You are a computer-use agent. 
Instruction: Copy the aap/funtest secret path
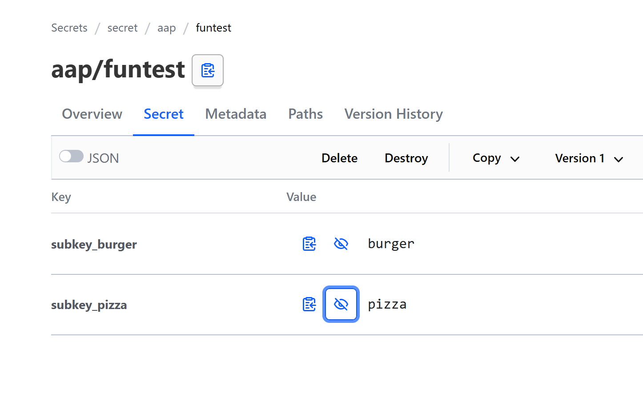(207, 70)
